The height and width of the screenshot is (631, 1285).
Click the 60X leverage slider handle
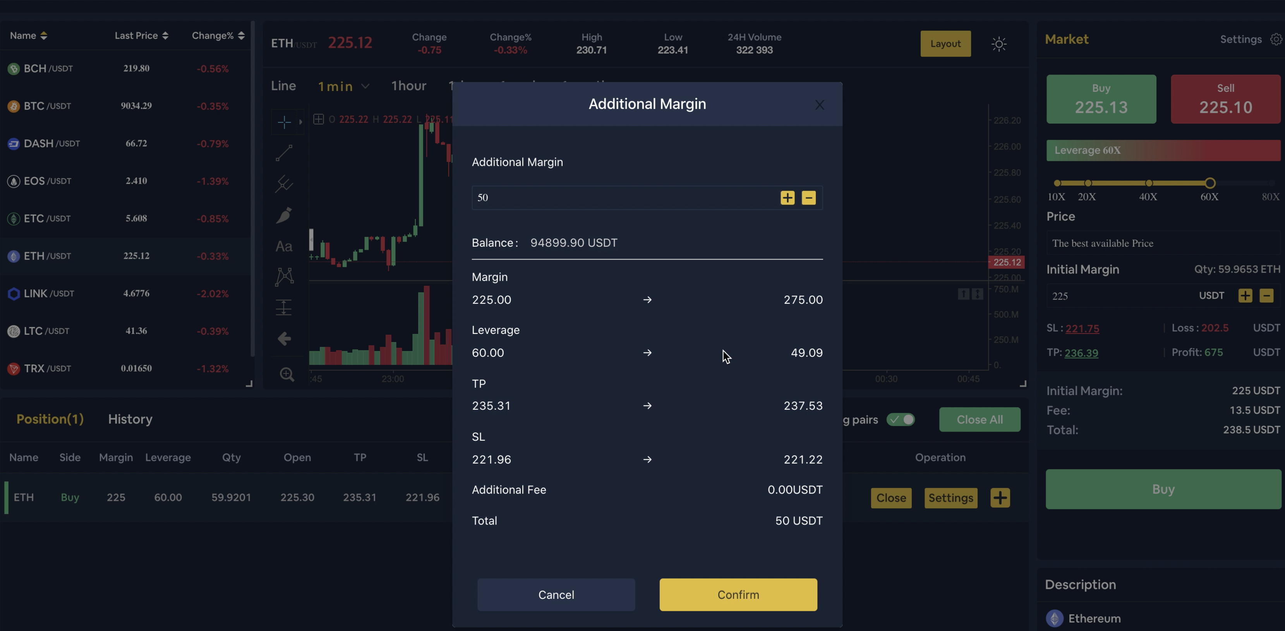click(1210, 183)
